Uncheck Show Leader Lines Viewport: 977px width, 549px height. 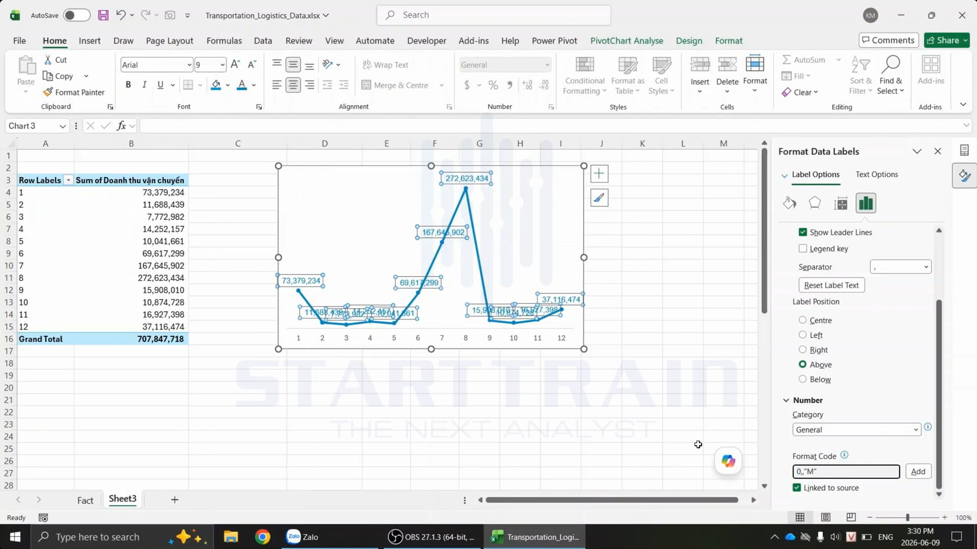803,232
